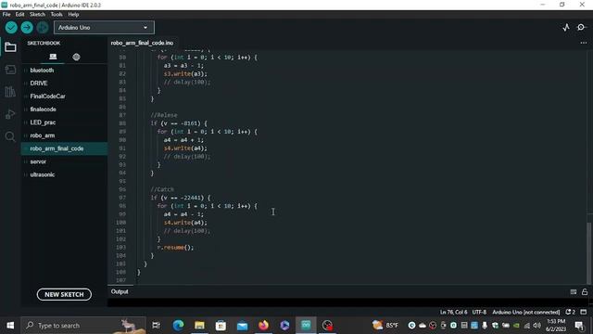Open Mail app from taskbar

[242, 326]
